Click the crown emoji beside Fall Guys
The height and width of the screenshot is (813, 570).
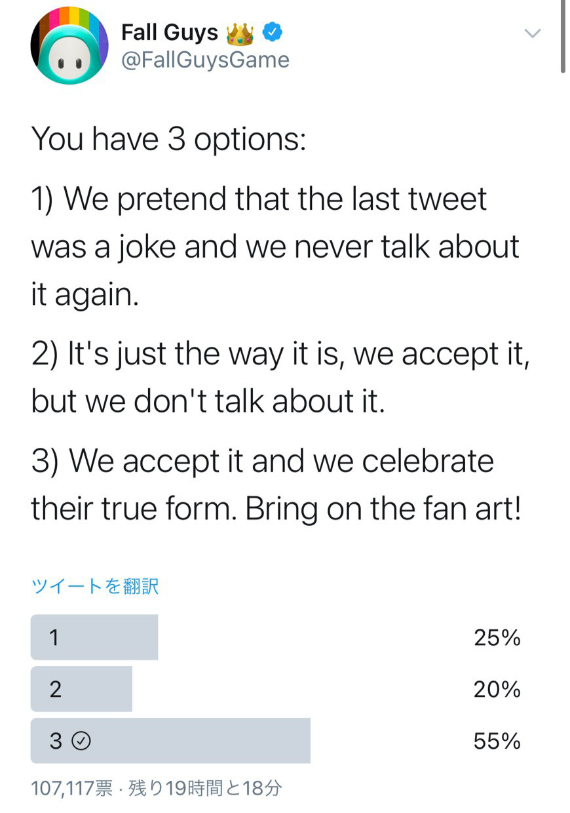239,31
